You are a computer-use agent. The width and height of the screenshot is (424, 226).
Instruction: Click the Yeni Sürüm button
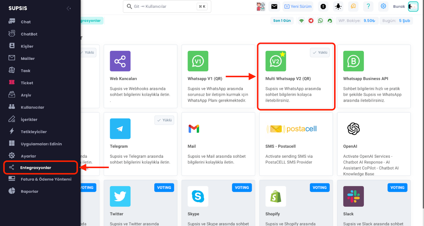pos(298,6)
